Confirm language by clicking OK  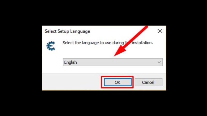(118, 82)
